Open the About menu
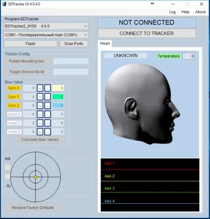The image size is (210, 219). pyautogui.click(x=200, y=12)
